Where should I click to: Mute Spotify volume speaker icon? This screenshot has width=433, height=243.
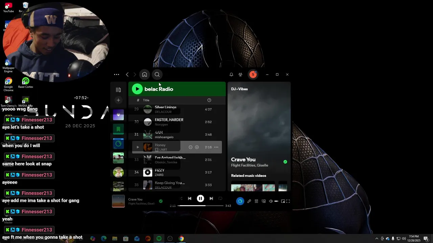coord(271,201)
